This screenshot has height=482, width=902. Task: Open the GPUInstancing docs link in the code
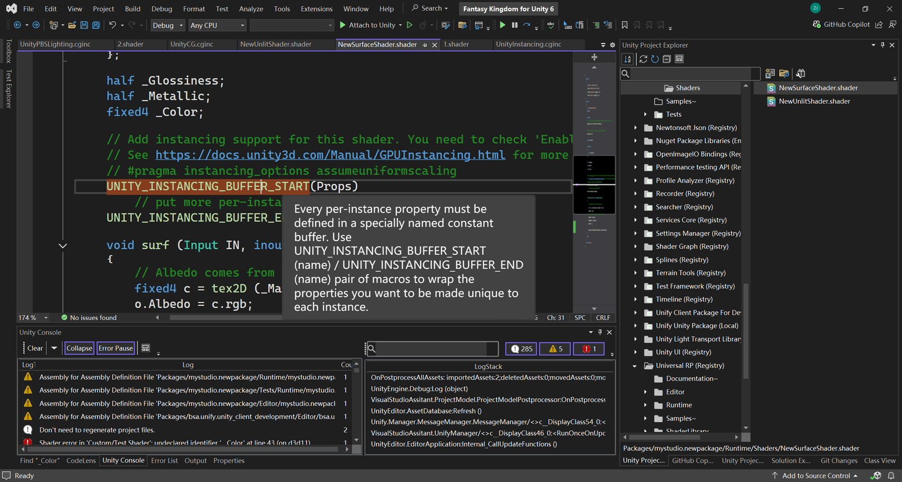point(330,155)
